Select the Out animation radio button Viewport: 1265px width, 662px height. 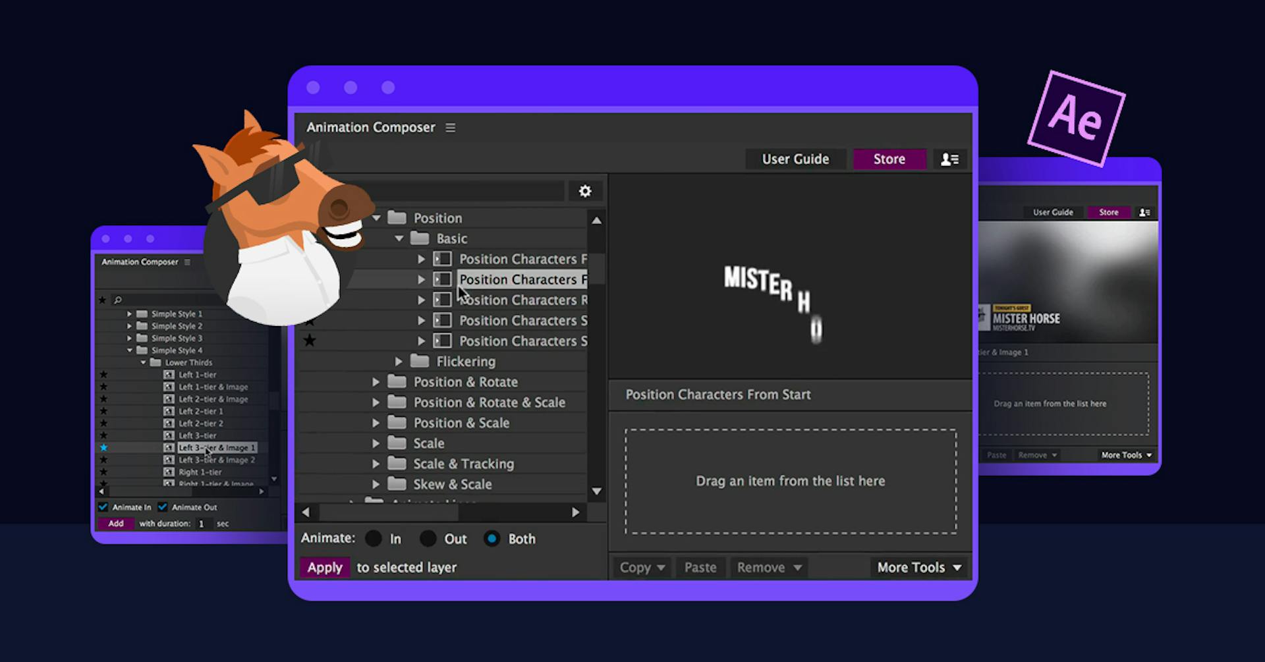click(x=427, y=538)
